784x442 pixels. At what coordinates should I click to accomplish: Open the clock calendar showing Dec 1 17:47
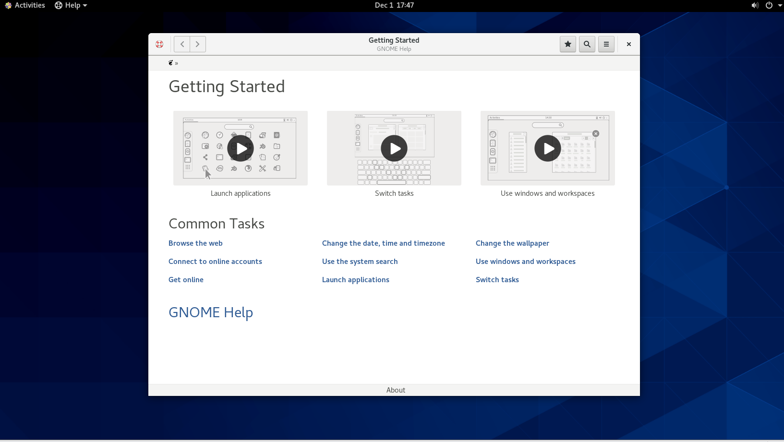tap(394, 5)
